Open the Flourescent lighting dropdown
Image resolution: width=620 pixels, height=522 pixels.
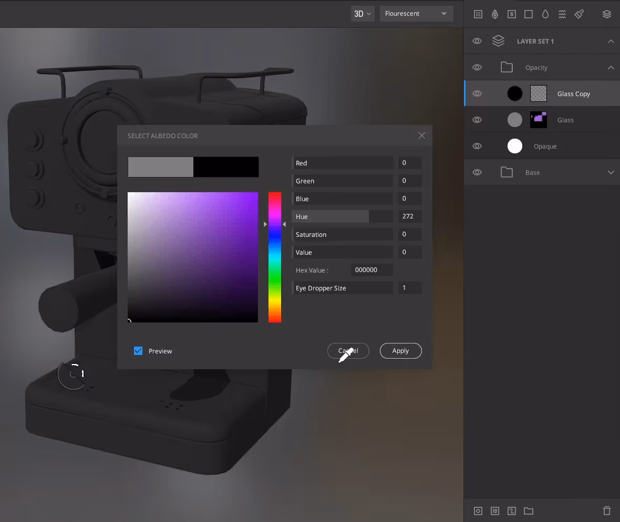[x=416, y=14]
